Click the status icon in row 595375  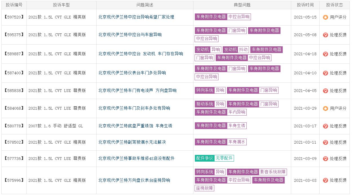325,35
